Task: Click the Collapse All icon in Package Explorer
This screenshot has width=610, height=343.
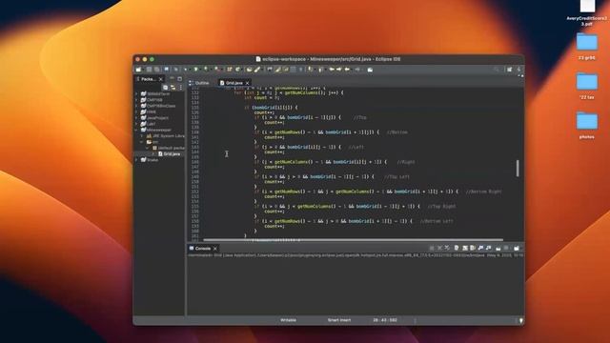Action: coord(165,88)
